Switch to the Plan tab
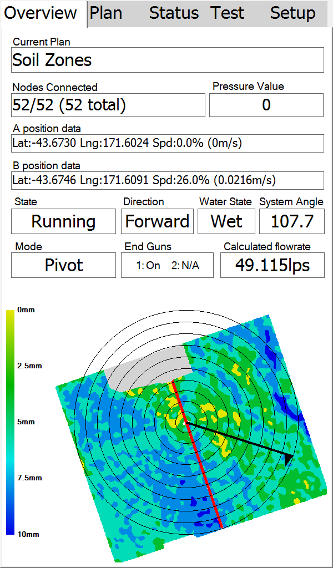 pos(106,13)
